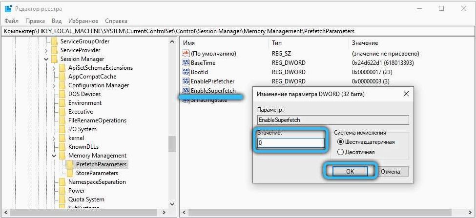476x218 pixels.
Task: Click the tree horizontal scrollbar left arrow
Action: tap(5, 213)
